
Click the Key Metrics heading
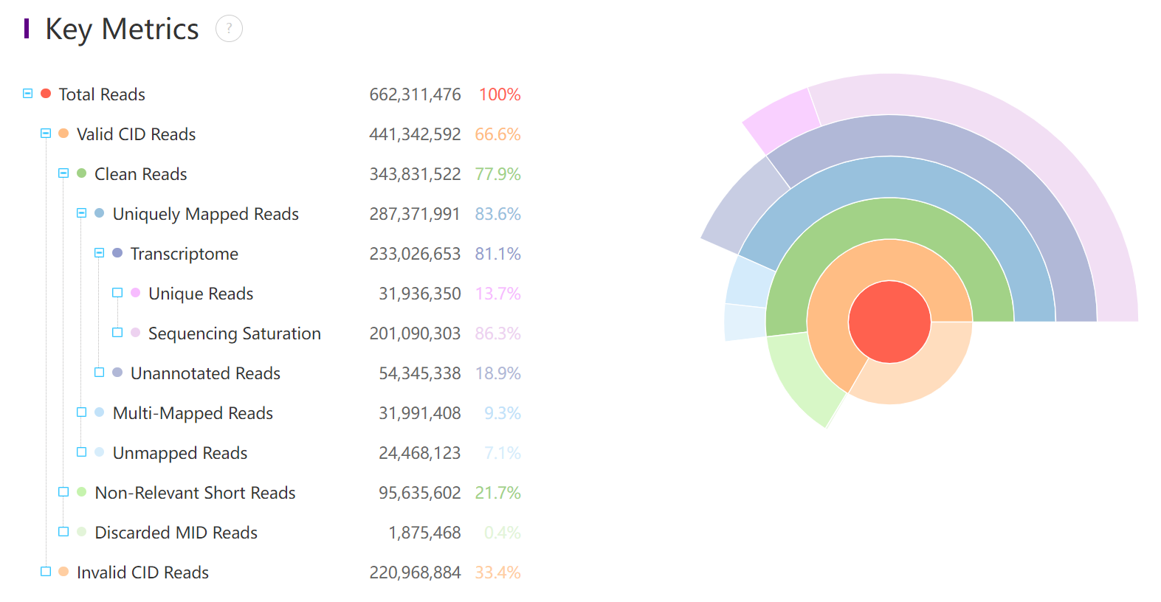(x=122, y=30)
